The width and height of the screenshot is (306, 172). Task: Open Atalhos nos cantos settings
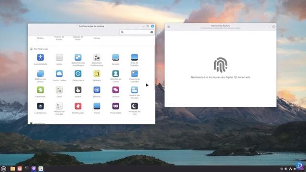coord(40,76)
